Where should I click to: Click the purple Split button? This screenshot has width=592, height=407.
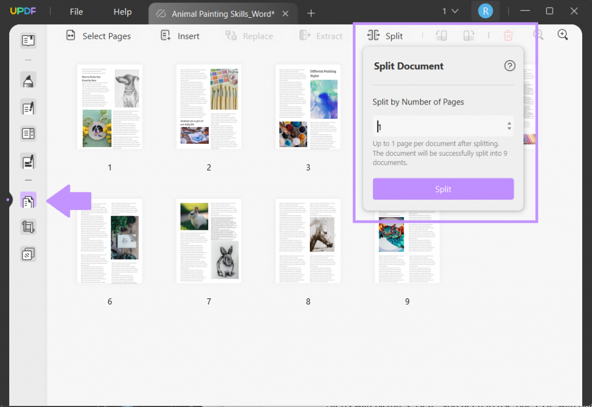[443, 189]
